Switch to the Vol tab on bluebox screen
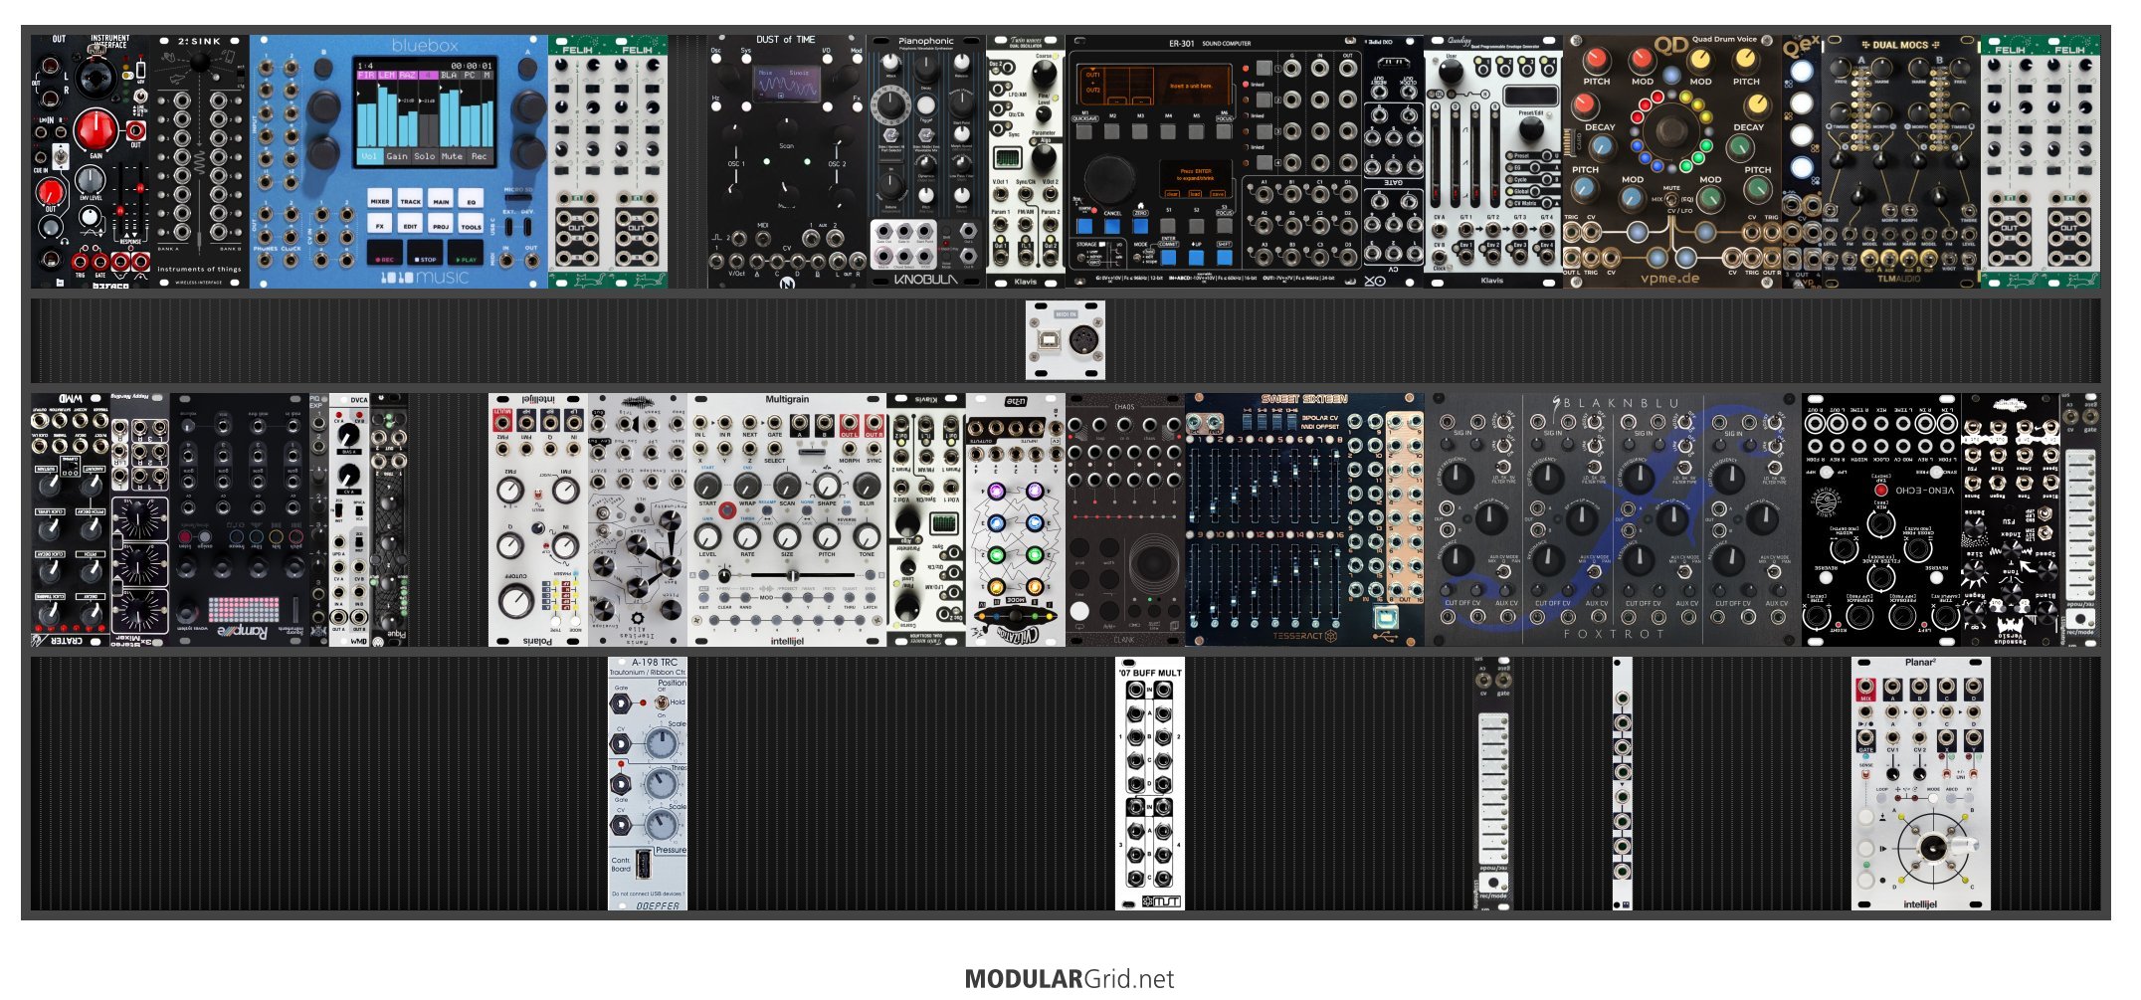This screenshot has height=1000, width=2141. pyautogui.click(x=369, y=156)
